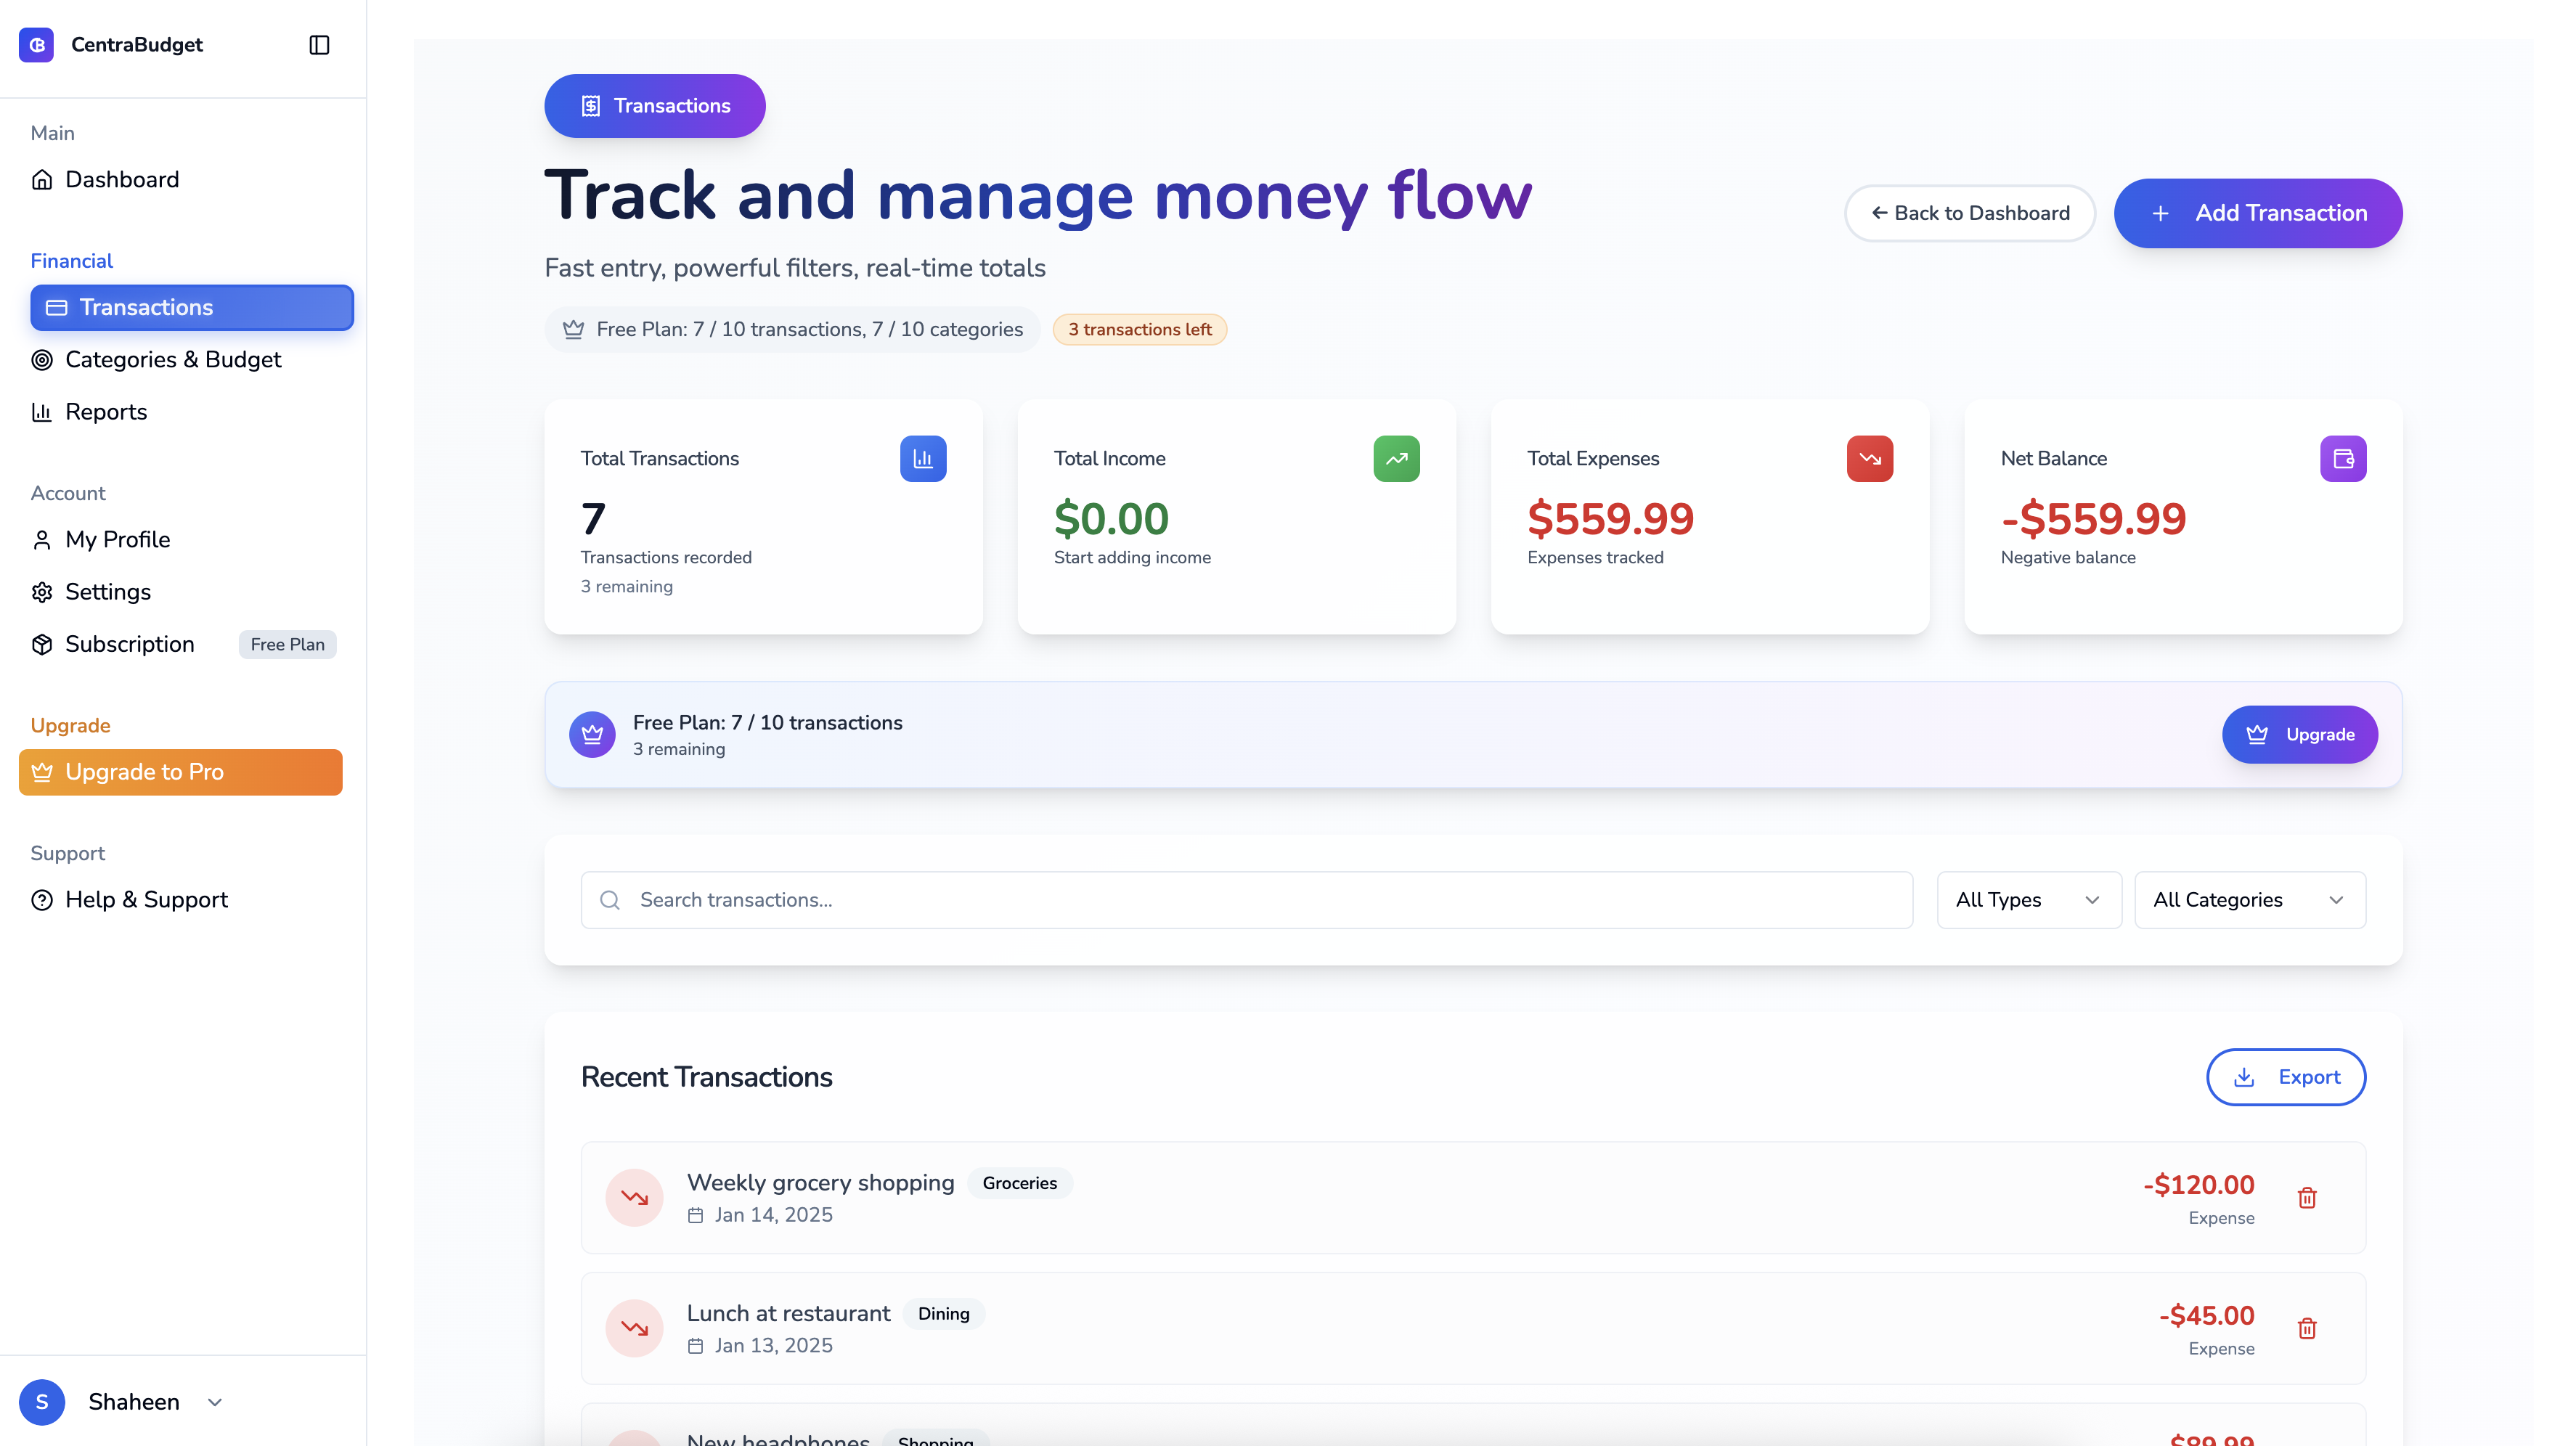2576x1446 pixels.
Task: Click the Reports bar chart icon
Action: (x=42, y=412)
